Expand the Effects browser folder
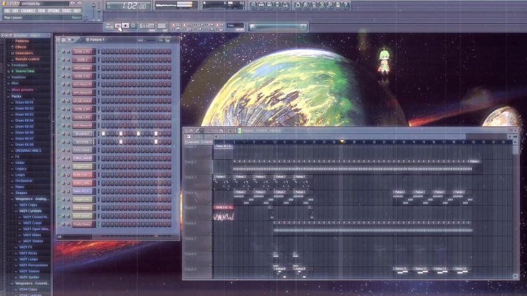This screenshot has height=296, width=527. click(20, 47)
